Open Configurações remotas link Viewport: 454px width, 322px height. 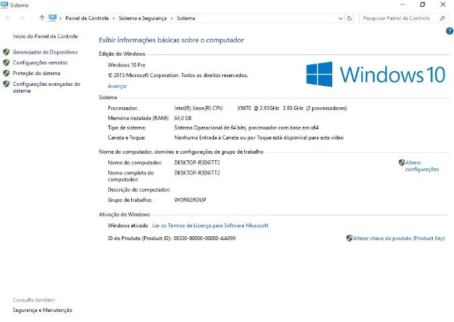pos(40,62)
